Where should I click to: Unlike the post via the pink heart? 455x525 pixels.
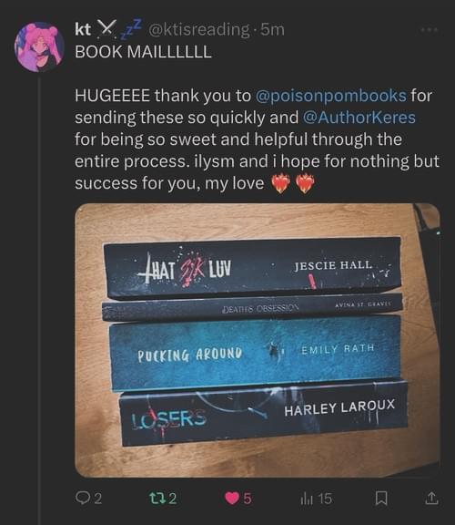(x=232, y=499)
